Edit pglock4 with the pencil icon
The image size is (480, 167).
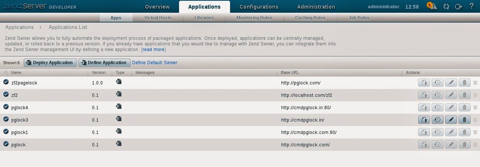(451, 108)
